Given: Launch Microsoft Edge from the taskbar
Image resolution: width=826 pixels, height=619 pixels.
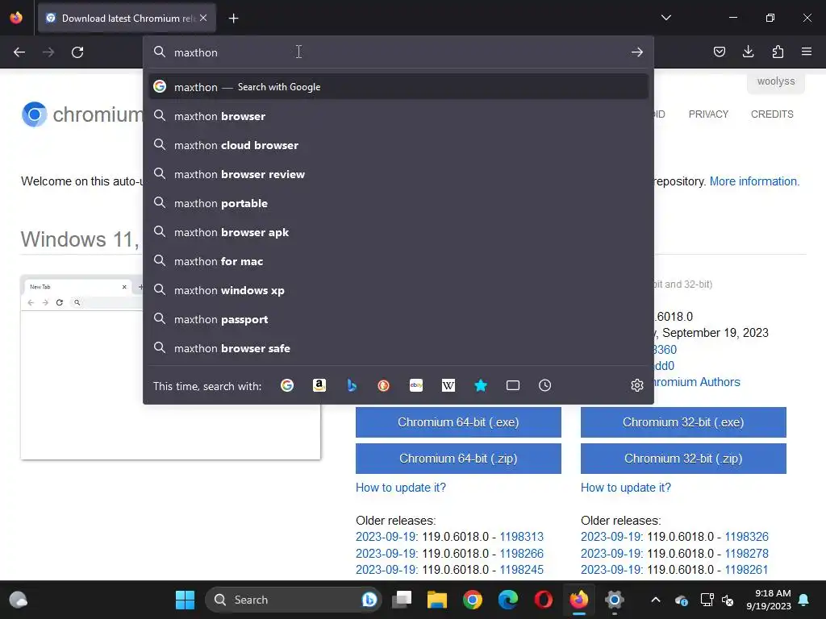Looking at the screenshot, I should point(508,600).
